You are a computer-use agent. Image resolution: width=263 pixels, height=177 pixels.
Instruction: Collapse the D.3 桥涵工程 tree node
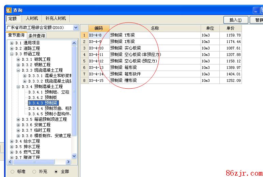(12, 54)
